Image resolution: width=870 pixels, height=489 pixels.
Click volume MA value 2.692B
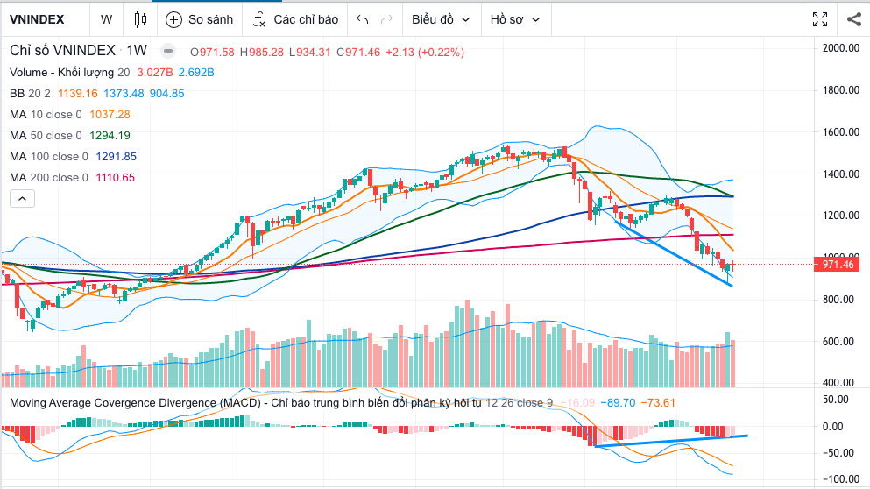coord(196,72)
